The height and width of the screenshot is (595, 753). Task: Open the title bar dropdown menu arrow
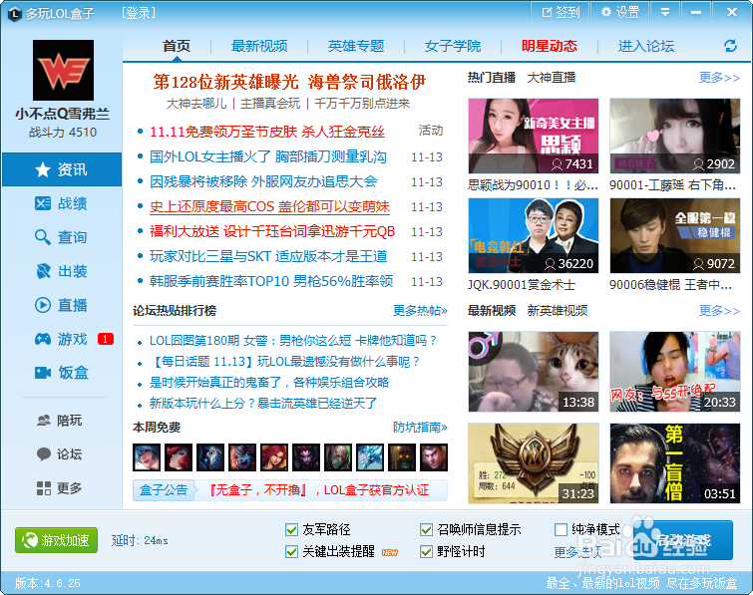pyautogui.click(x=665, y=12)
